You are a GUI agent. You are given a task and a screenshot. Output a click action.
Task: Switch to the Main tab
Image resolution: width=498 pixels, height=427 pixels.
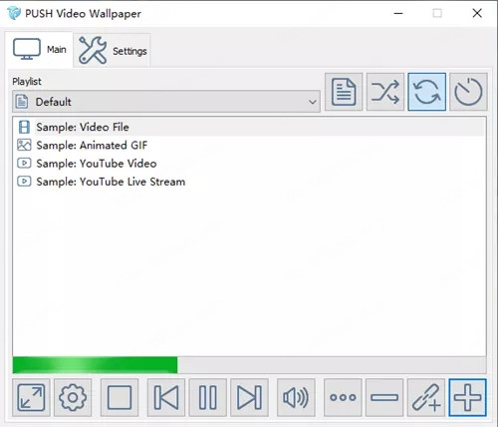click(40, 50)
